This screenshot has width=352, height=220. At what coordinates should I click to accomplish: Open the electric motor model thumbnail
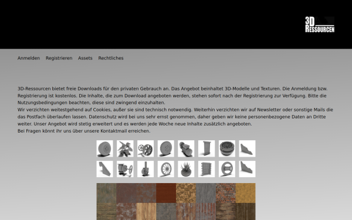tap(186, 148)
